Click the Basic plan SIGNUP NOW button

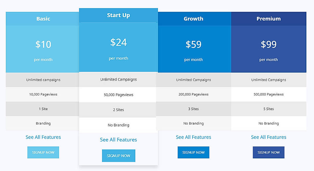tap(43, 152)
